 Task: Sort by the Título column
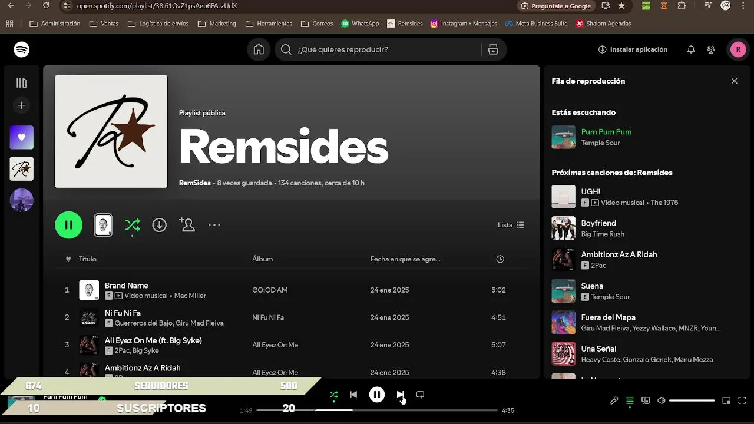coord(88,259)
